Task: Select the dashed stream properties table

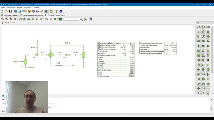Action: pos(158,48)
